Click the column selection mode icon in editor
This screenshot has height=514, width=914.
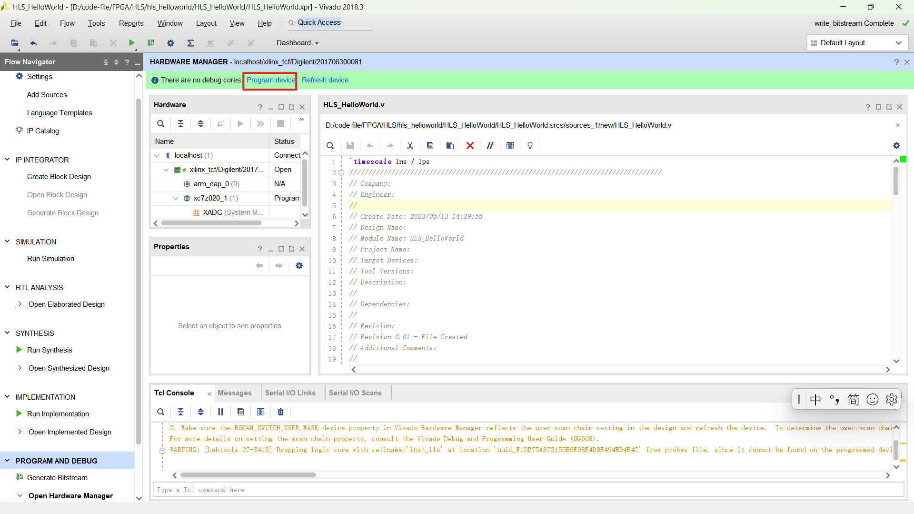click(510, 146)
